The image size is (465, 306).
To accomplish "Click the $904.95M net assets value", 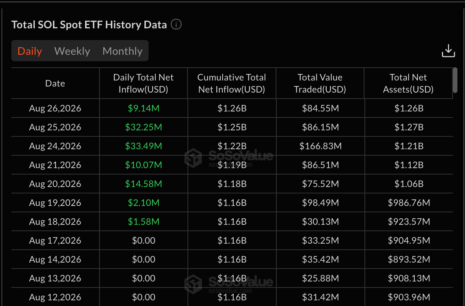I will coord(409,241).
